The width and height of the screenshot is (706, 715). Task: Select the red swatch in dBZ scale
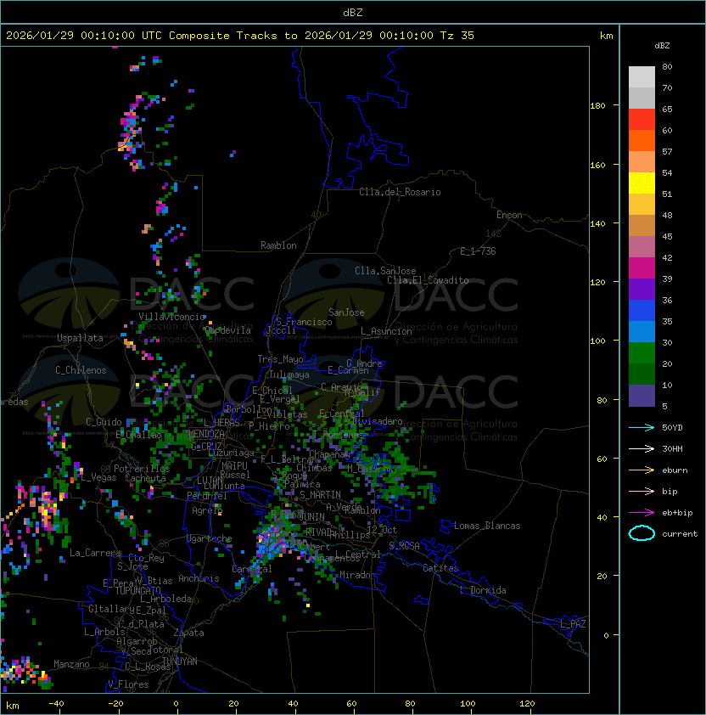click(x=642, y=120)
